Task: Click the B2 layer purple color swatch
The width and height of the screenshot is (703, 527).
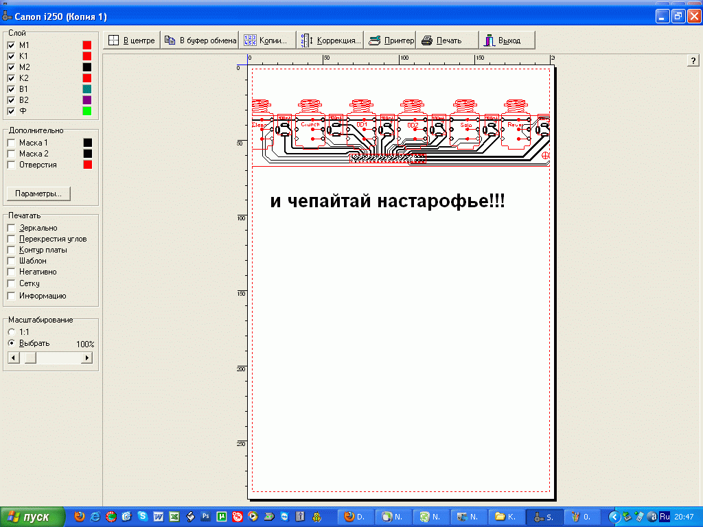Action: click(x=87, y=100)
